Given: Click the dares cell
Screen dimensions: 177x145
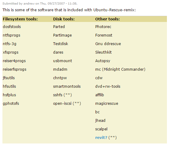Looking at the screenshot, I should 58,52.
